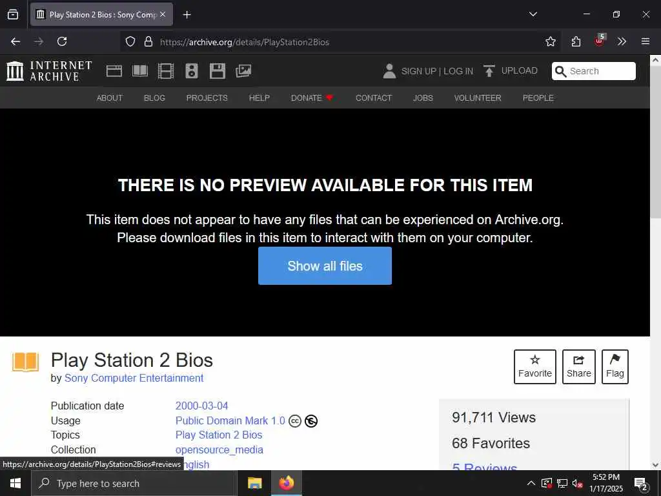Open the Software floppy disk icon
The height and width of the screenshot is (496, 661).
click(218, 71)
